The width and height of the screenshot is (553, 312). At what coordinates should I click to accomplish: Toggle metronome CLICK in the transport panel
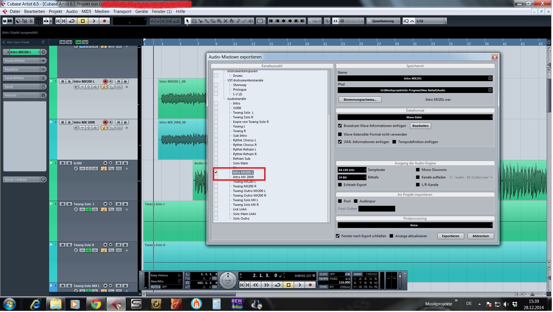[x=324, y=275]
